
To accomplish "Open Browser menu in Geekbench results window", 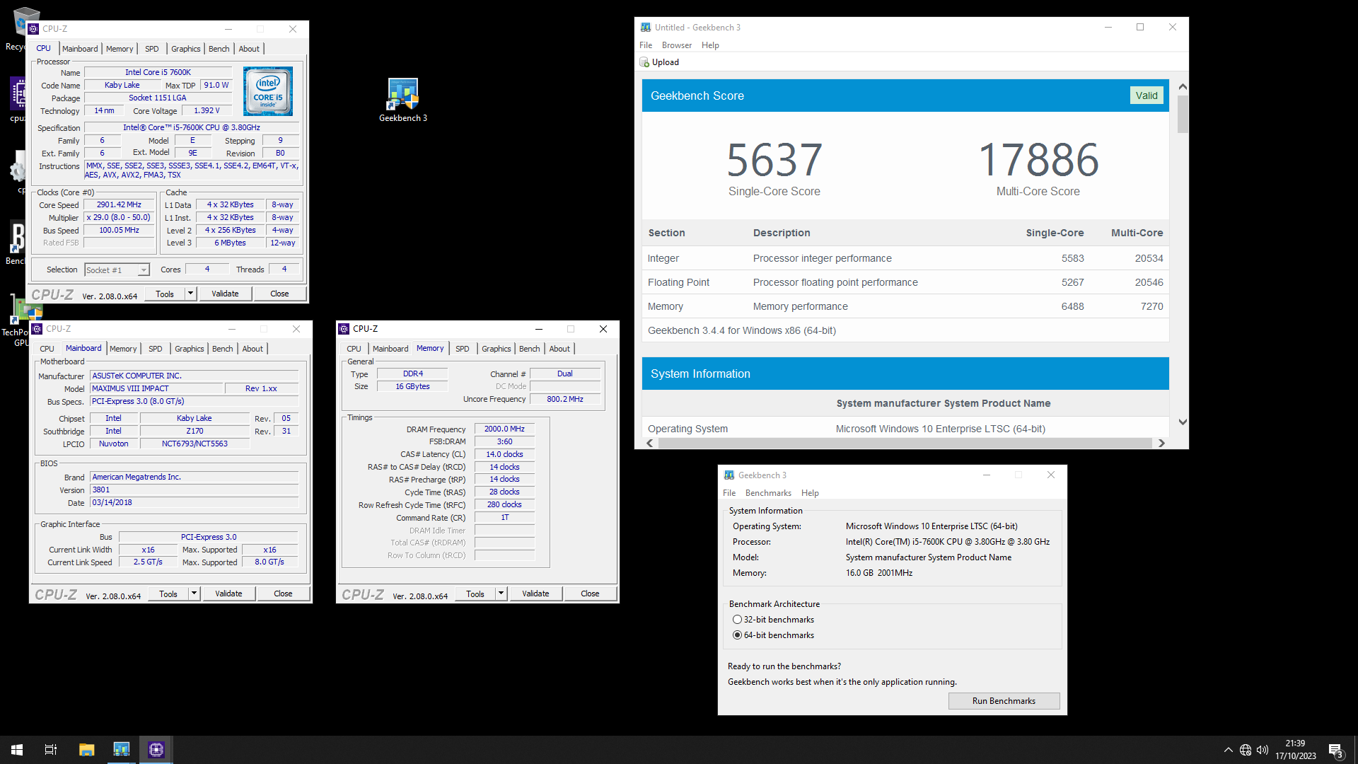I will [677, 45].
